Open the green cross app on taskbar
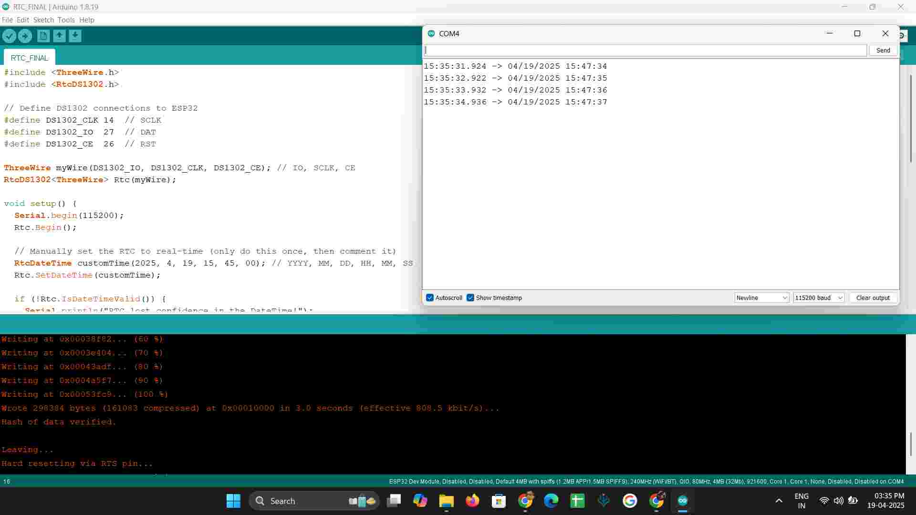Viewport: 916px width, 515px height. pos(577,501)
